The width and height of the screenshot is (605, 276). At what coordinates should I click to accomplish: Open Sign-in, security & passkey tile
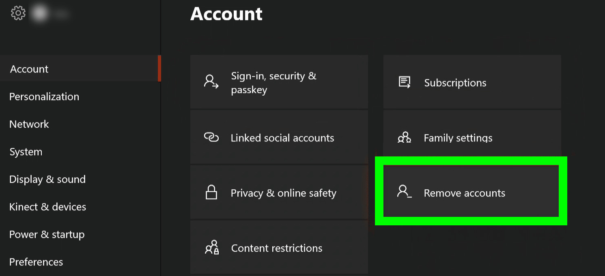(279, 82)
